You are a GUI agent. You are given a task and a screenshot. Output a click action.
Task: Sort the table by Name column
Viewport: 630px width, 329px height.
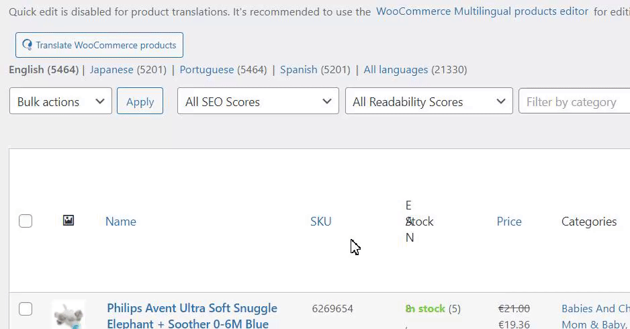(x=121, y=222)
